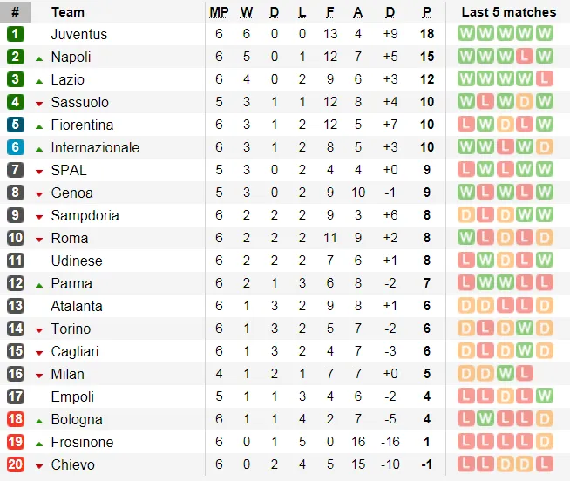The width and height of the screenshot is (570, 481).
Task: Click the green up arrow beside Napoli
Action: (39, 58)
